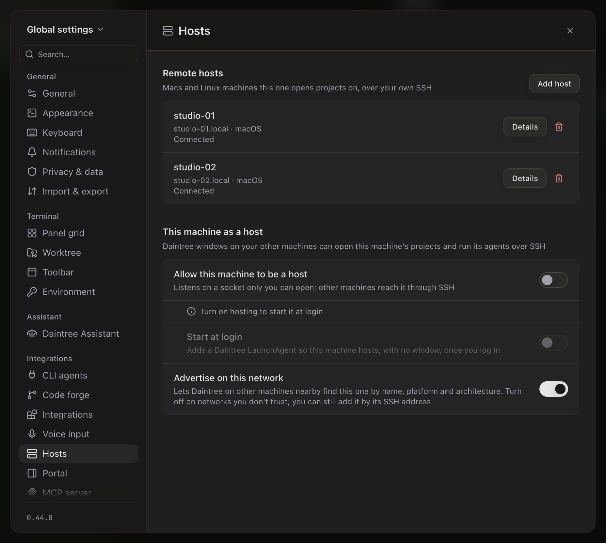Close the settings dialog
The width and height of the screenshot is (606, 543).
570,31
